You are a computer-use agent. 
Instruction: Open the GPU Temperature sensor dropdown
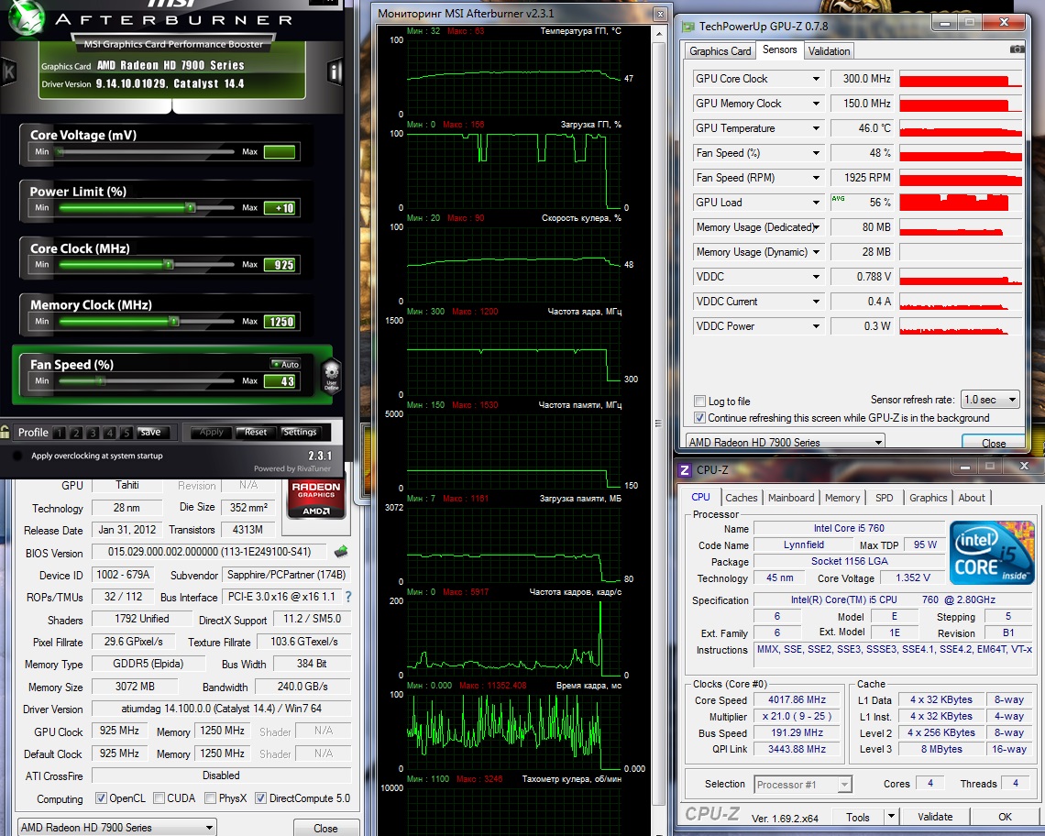point(816,128)
